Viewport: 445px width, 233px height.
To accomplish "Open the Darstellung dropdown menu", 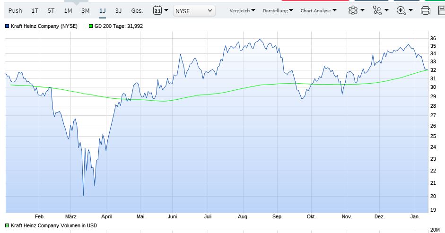I will pos(277,10).
